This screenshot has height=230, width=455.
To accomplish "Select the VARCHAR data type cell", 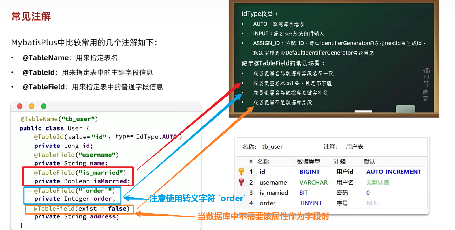I will pyautogui.click(x=313, y=183).
